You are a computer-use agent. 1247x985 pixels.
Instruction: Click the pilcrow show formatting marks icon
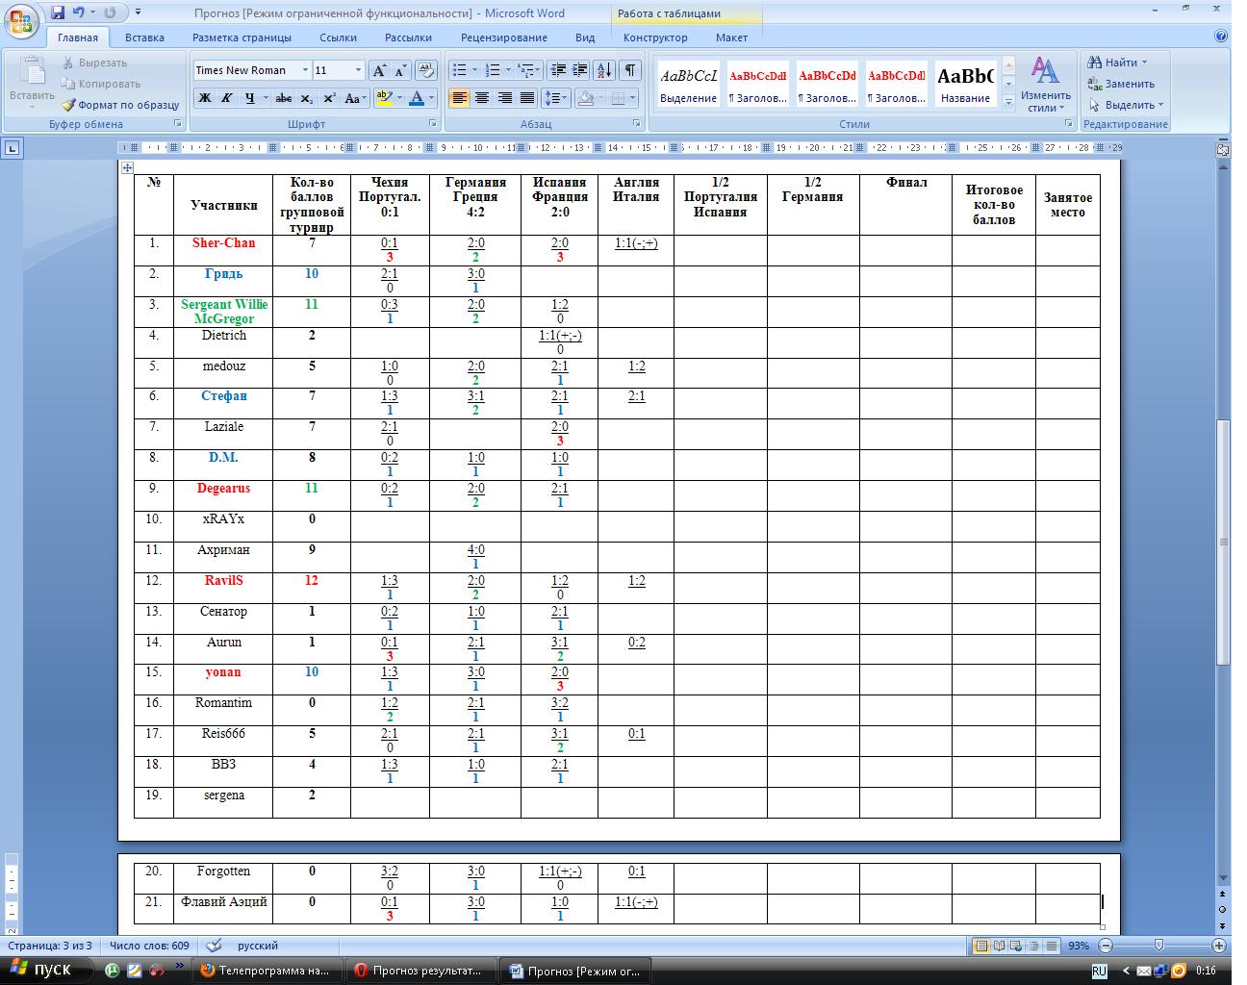629,70
